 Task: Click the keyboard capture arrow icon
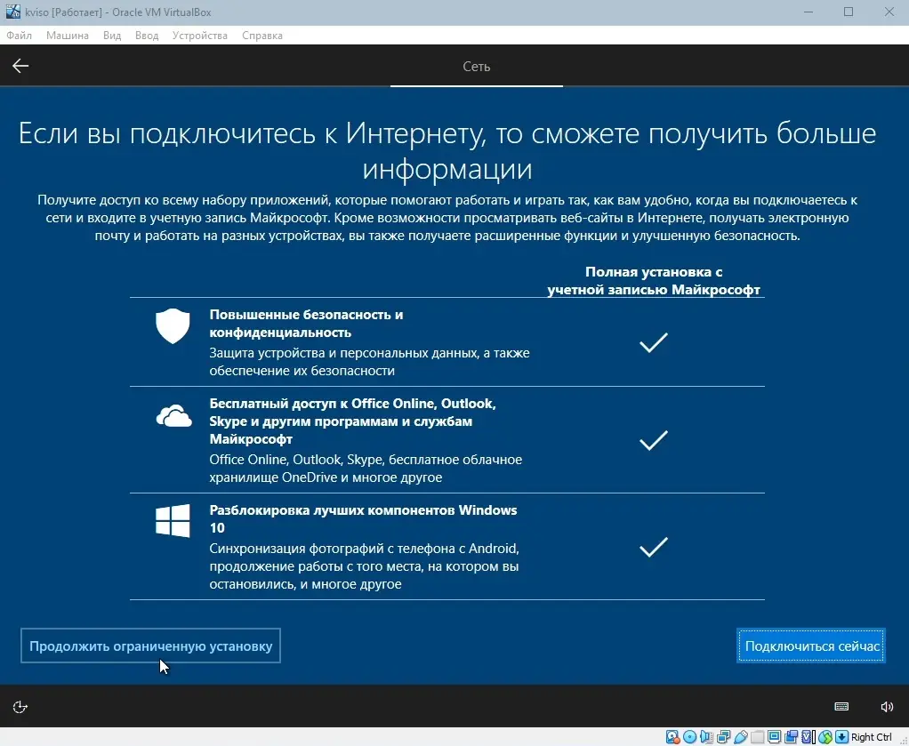841,737
